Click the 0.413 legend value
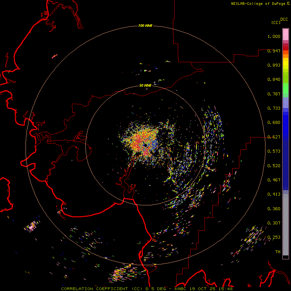 tap(274, 194)
